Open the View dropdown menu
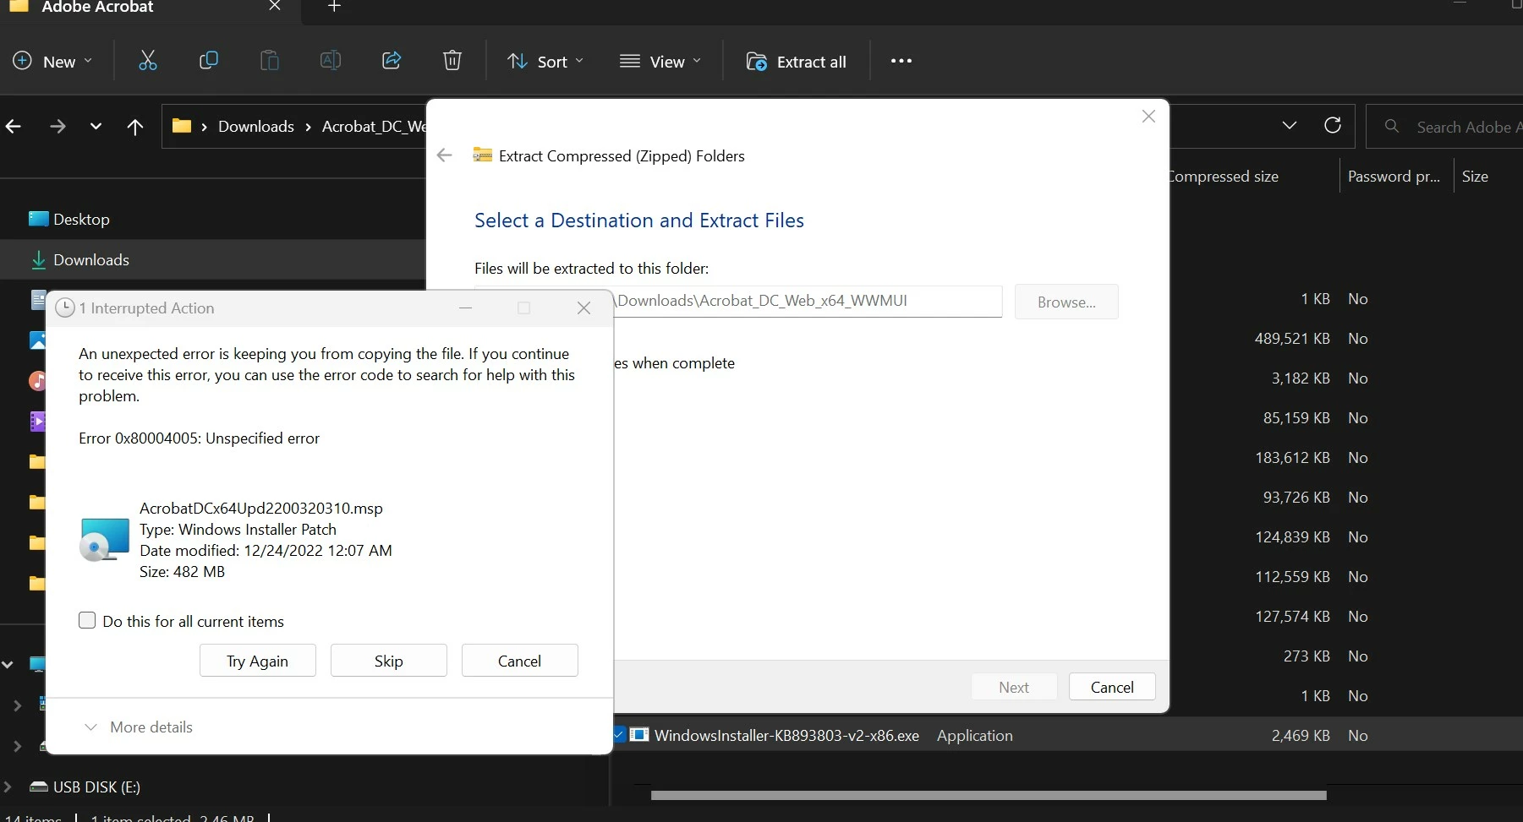The image size is (1523, 822). (660, 62)
